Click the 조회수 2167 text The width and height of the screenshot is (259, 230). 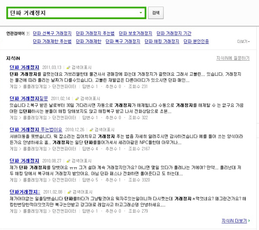coord(139,149)
